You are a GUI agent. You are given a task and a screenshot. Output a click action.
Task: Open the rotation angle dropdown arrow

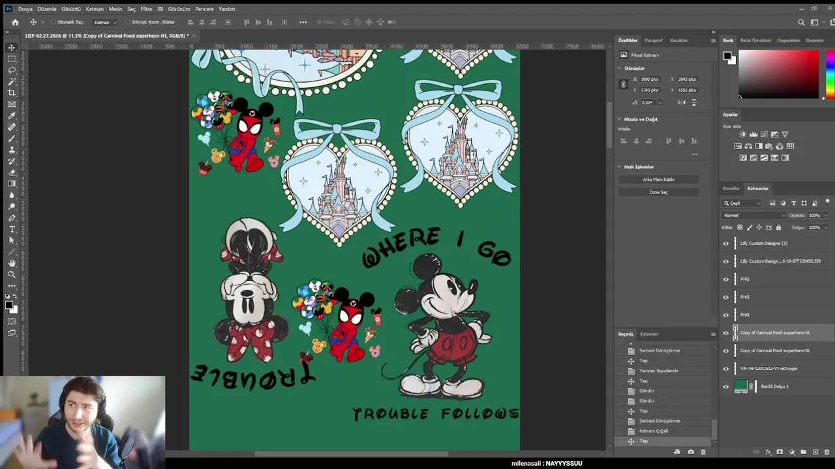point(660,102)
